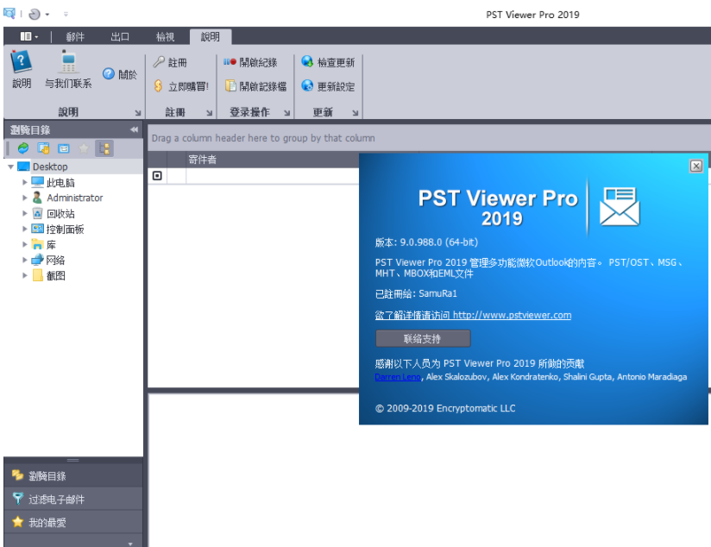This screenshot has height=547, width=711.
Task: Close the About dialog with X
Action: (696, 166)
